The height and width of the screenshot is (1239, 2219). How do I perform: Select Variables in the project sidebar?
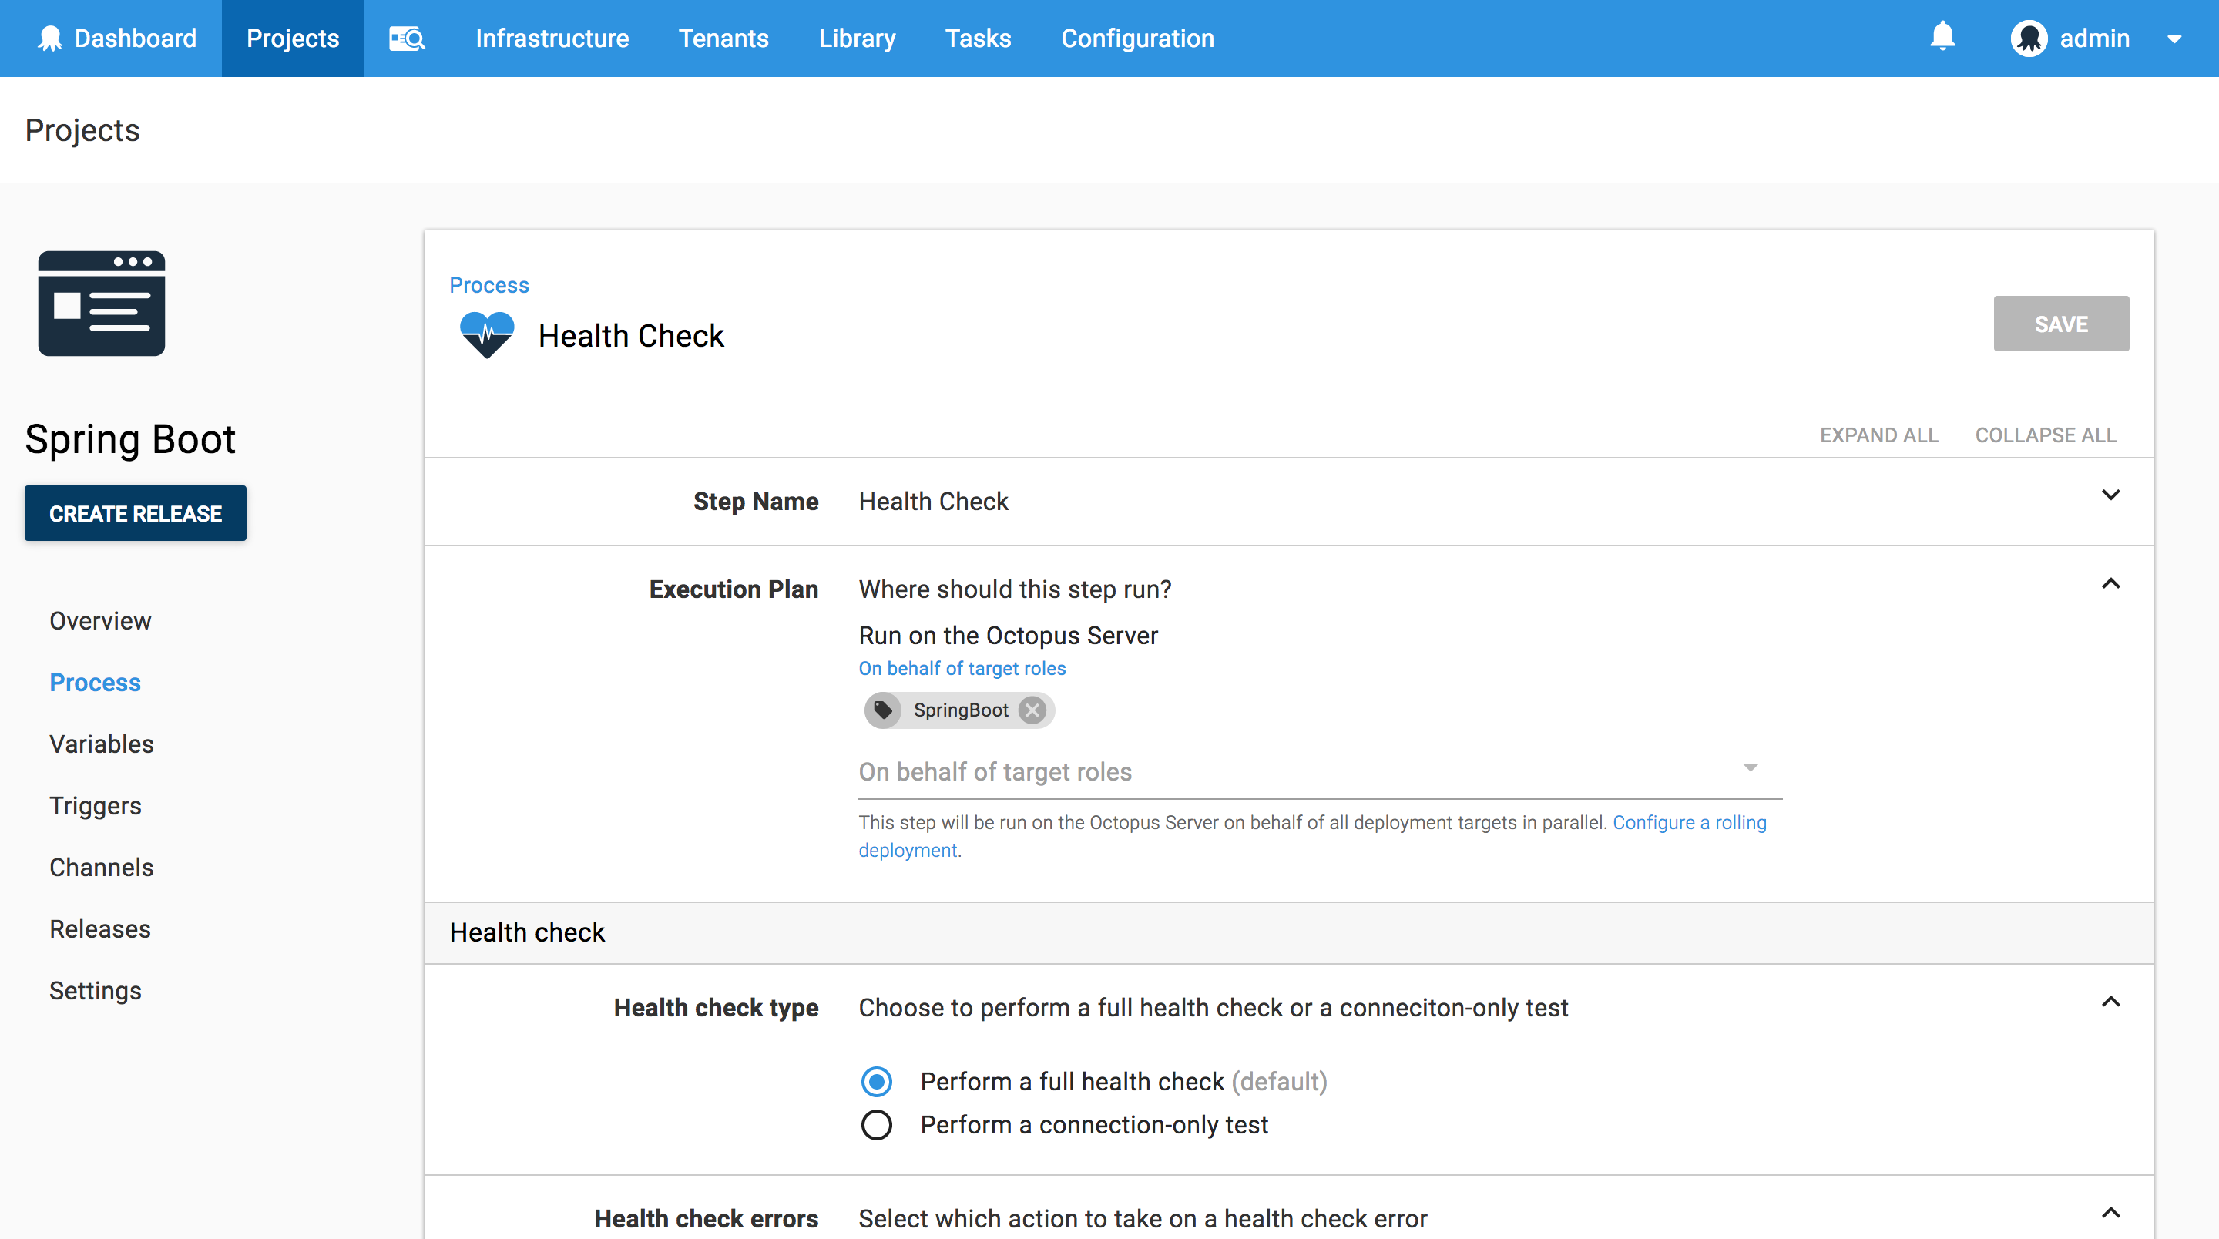(101, 744)
